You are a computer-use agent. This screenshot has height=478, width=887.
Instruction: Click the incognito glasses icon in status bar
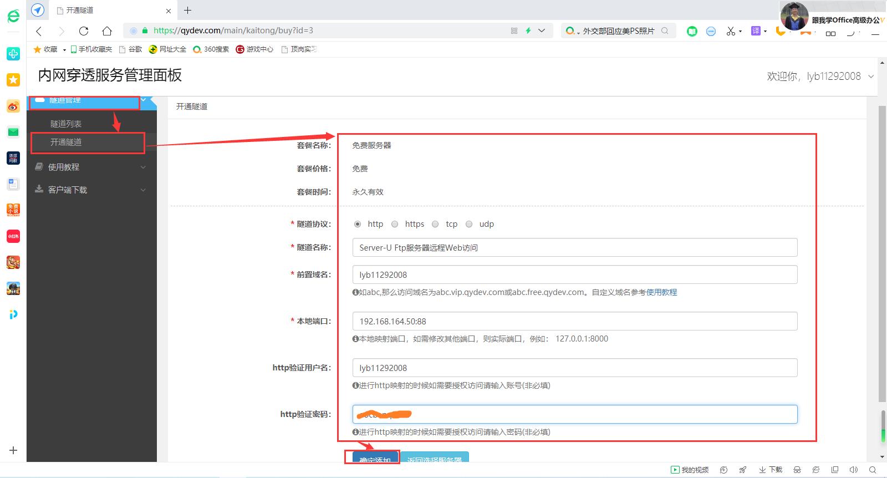coord(797,470)
